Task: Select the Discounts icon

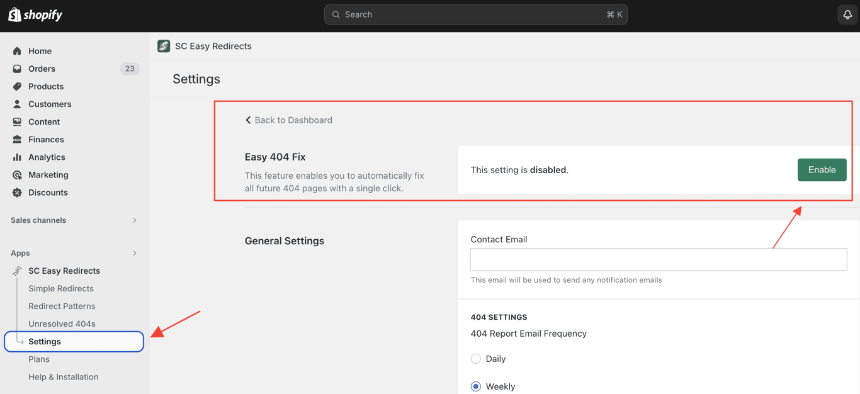Action: coord(18,193)
